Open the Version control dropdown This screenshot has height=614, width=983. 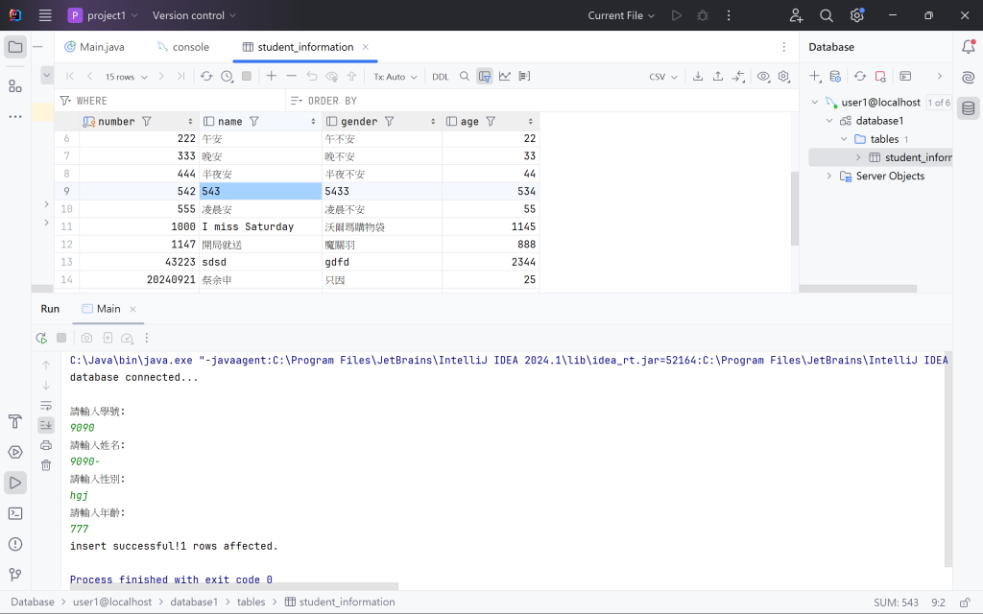click(194, 15)
